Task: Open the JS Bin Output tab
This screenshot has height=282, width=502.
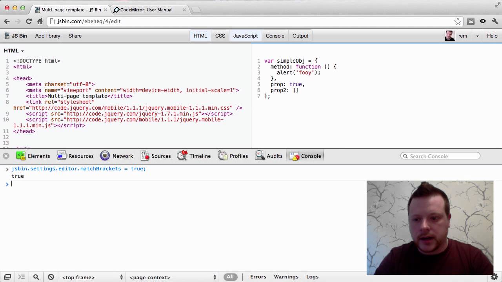Action: [x=300, y=36]
